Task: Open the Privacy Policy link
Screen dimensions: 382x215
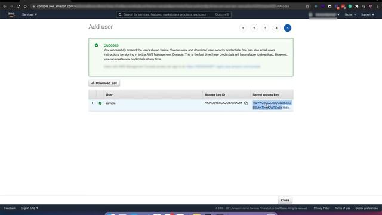Action: [x=322, y=208]
